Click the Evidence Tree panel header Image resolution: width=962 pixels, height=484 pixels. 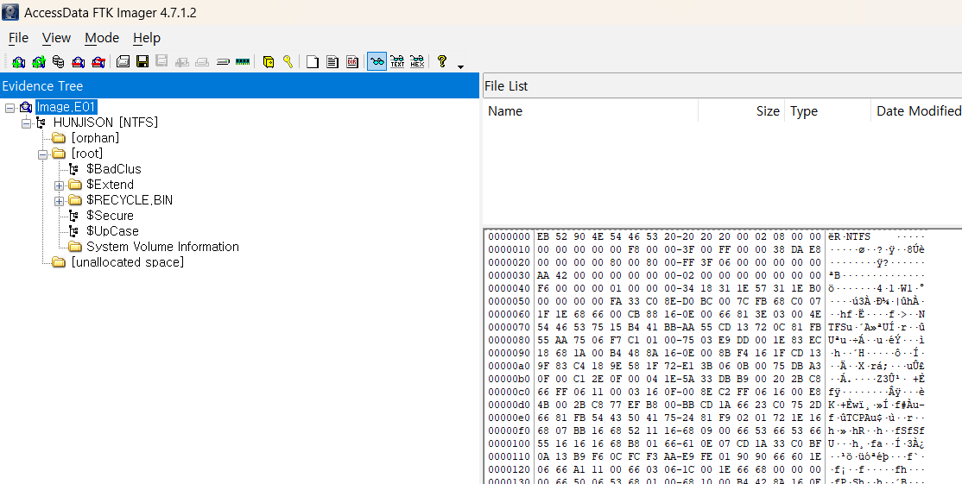(239, 85)
